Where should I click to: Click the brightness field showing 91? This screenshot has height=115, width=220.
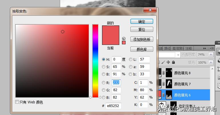[x=116, y=74]
